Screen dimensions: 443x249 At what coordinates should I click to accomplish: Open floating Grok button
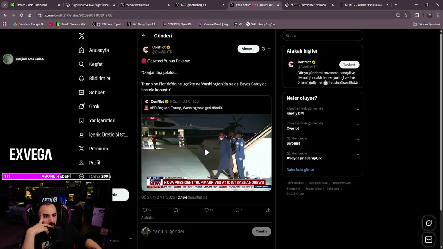tap(428, 223)
